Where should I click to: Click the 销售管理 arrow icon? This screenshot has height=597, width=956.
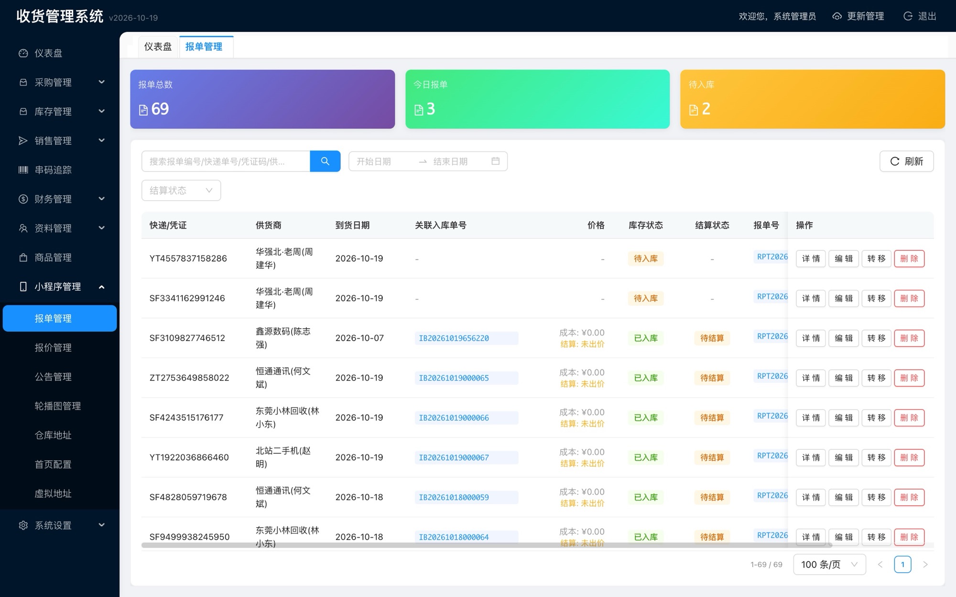(x=23, y=140)
